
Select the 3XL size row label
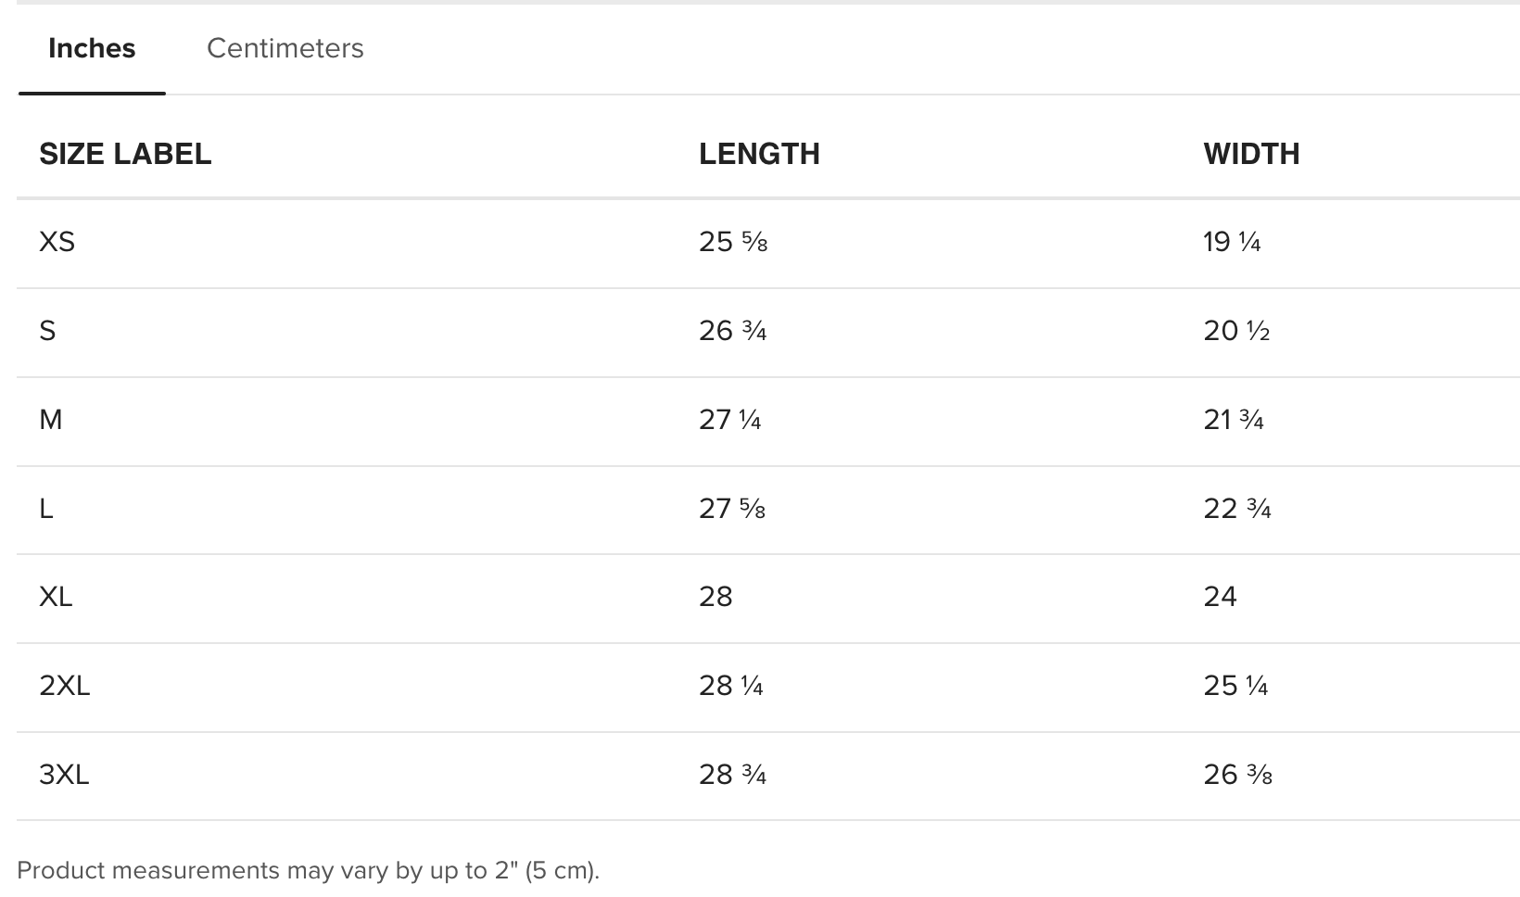click(64, 775)
